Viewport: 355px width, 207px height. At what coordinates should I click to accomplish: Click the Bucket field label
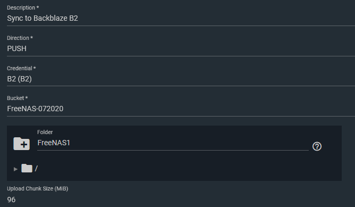(x=17, y=98)
